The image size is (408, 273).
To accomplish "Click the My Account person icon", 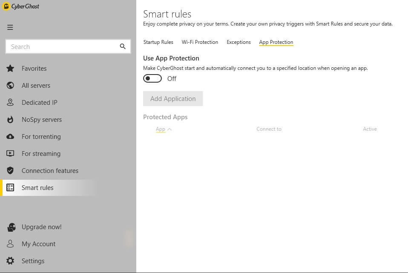I will coord(10,244).
